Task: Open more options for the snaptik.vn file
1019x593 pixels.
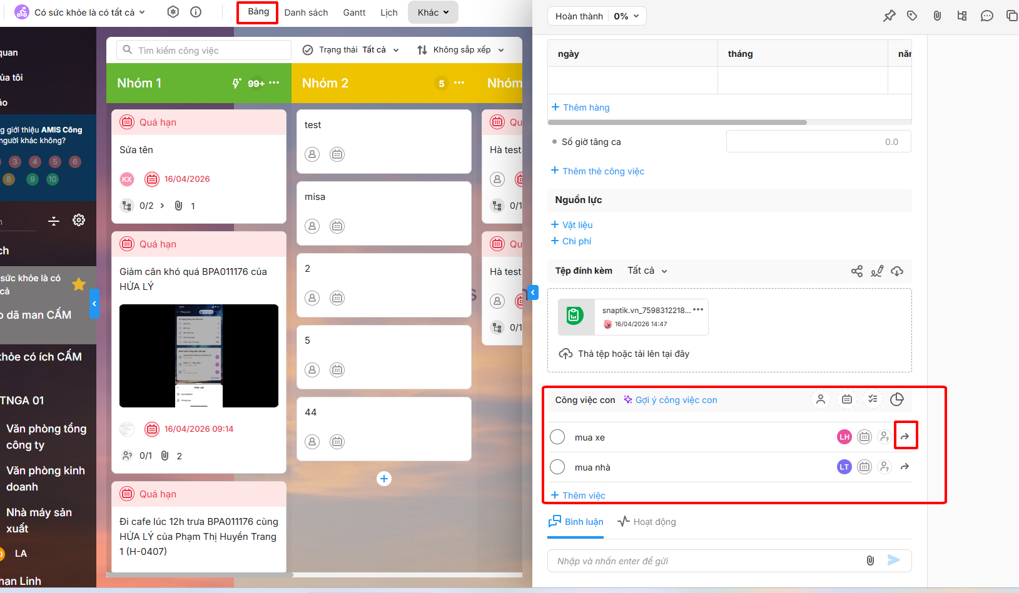Action: click(698, 310)
